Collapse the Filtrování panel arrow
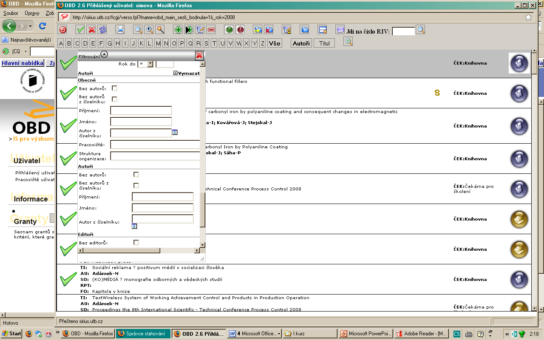This screenshot has height=340, width=544. coord(104,54)
